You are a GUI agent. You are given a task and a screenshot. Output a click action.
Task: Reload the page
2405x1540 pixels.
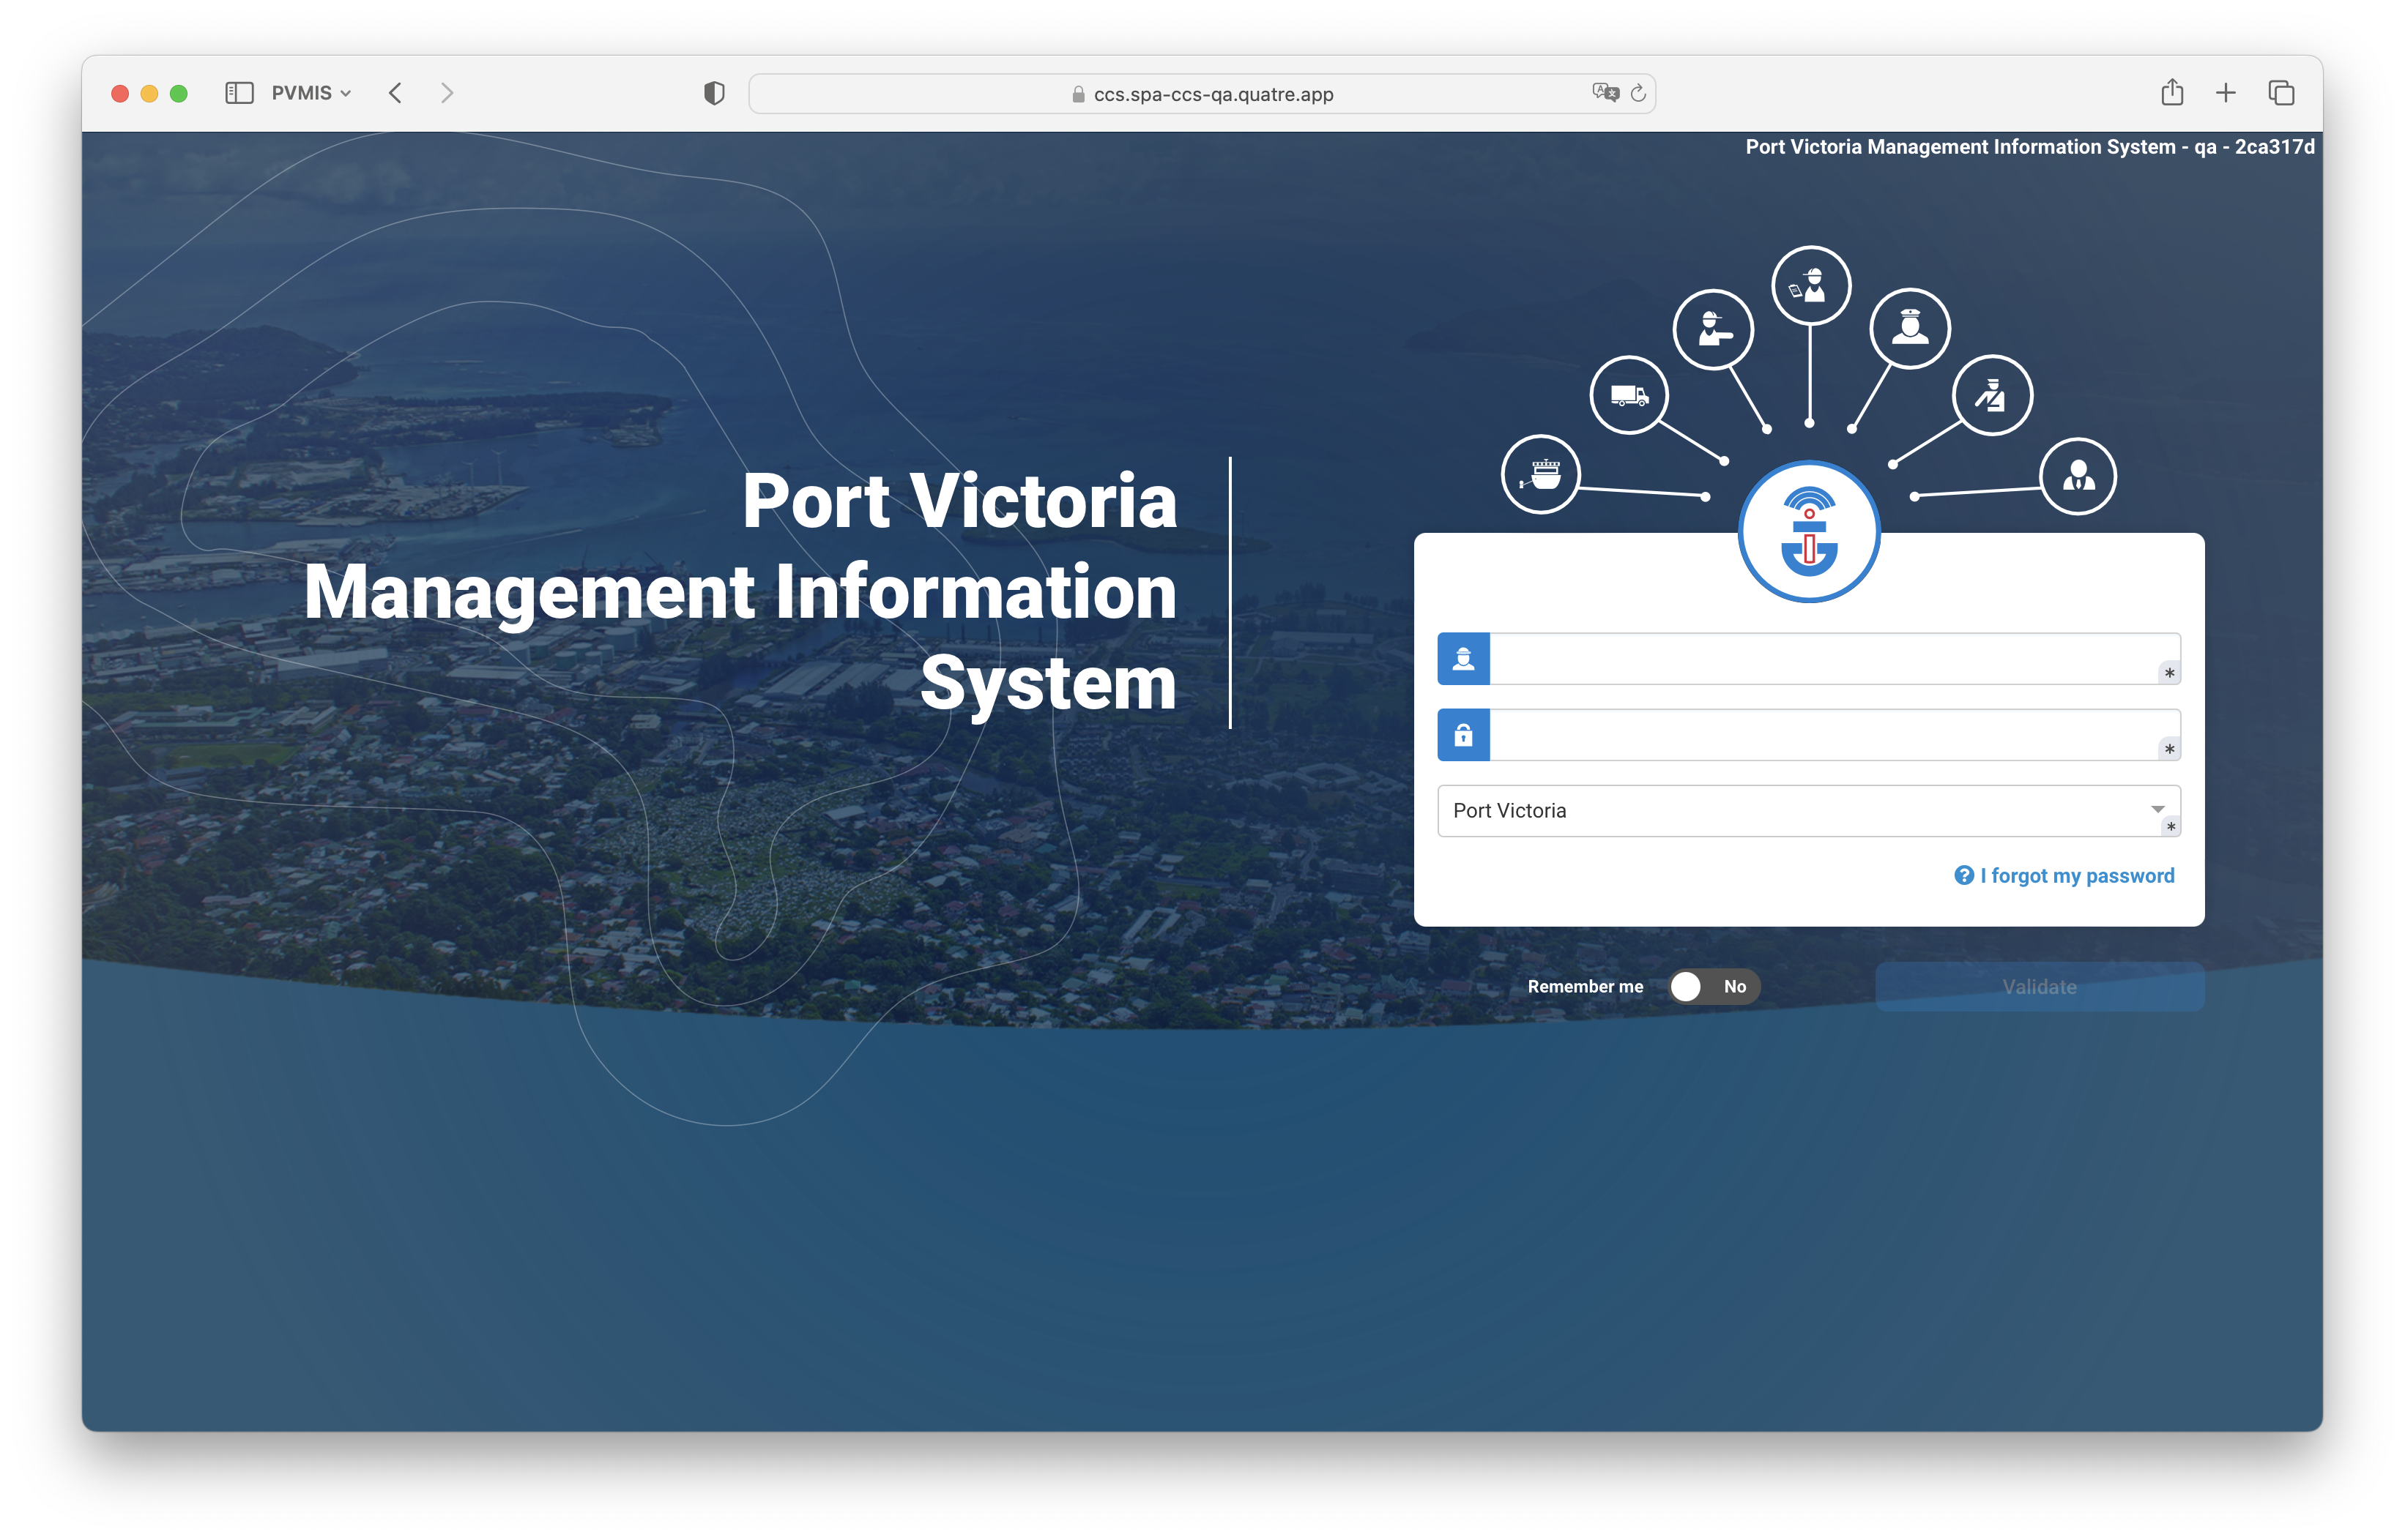coord(1639,93)
